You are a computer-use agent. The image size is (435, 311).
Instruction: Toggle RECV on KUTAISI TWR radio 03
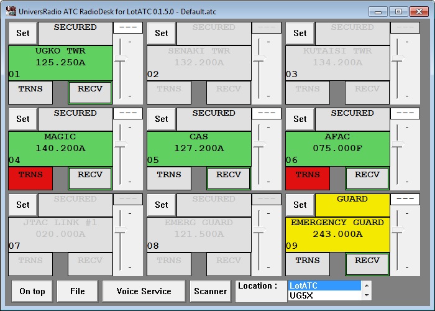click(367, 93)
